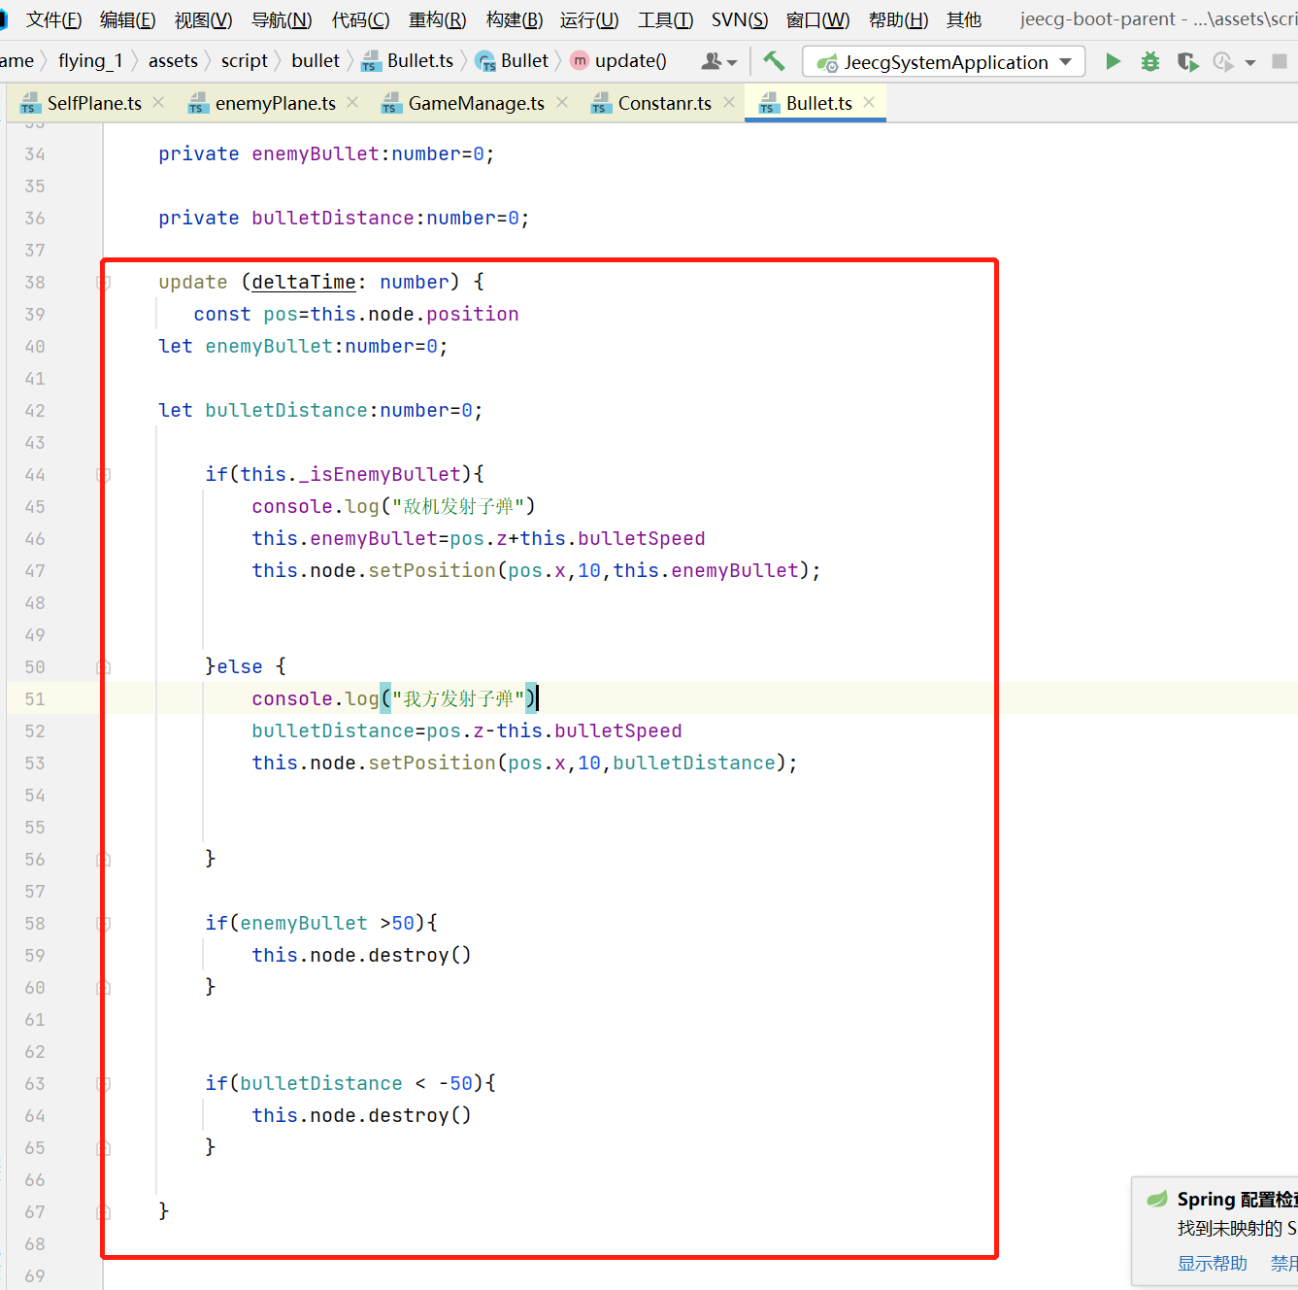Open the 重构(R) Refactor menu

[x=437, y=19]
